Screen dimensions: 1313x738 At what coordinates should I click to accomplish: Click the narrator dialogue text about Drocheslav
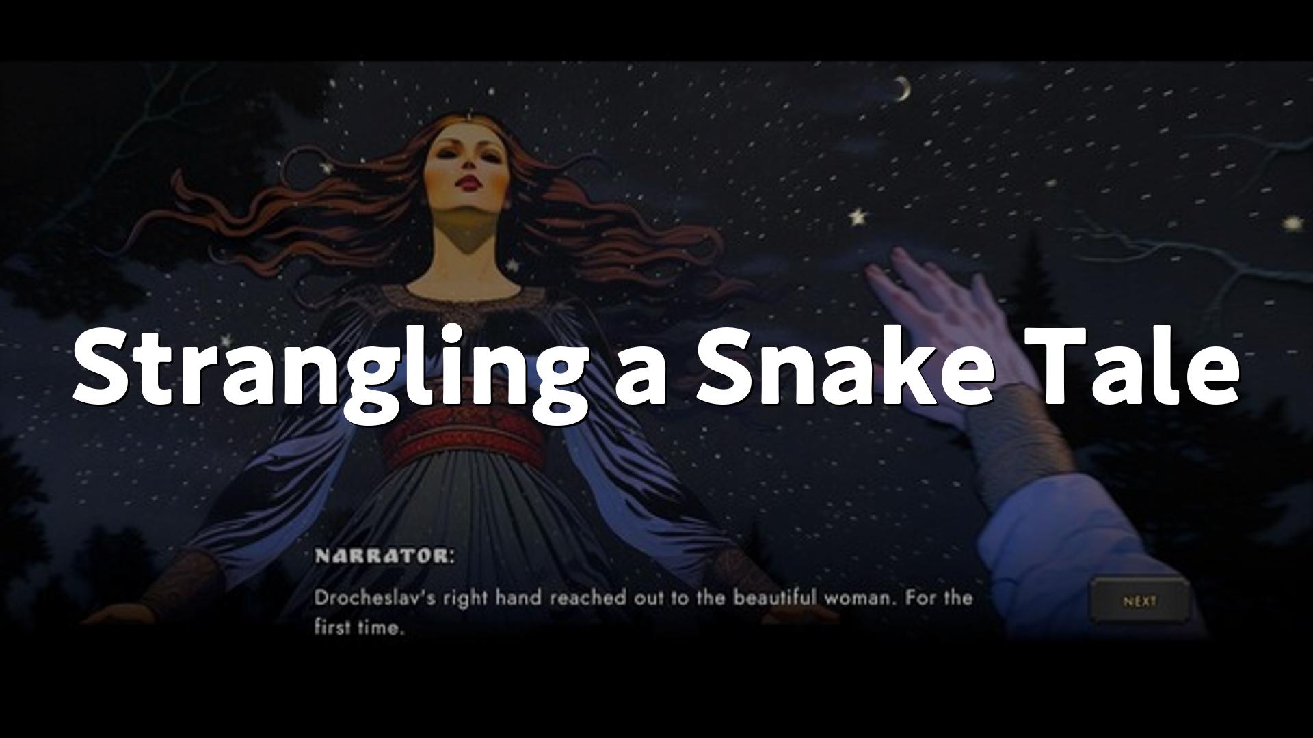pos(643,612)
